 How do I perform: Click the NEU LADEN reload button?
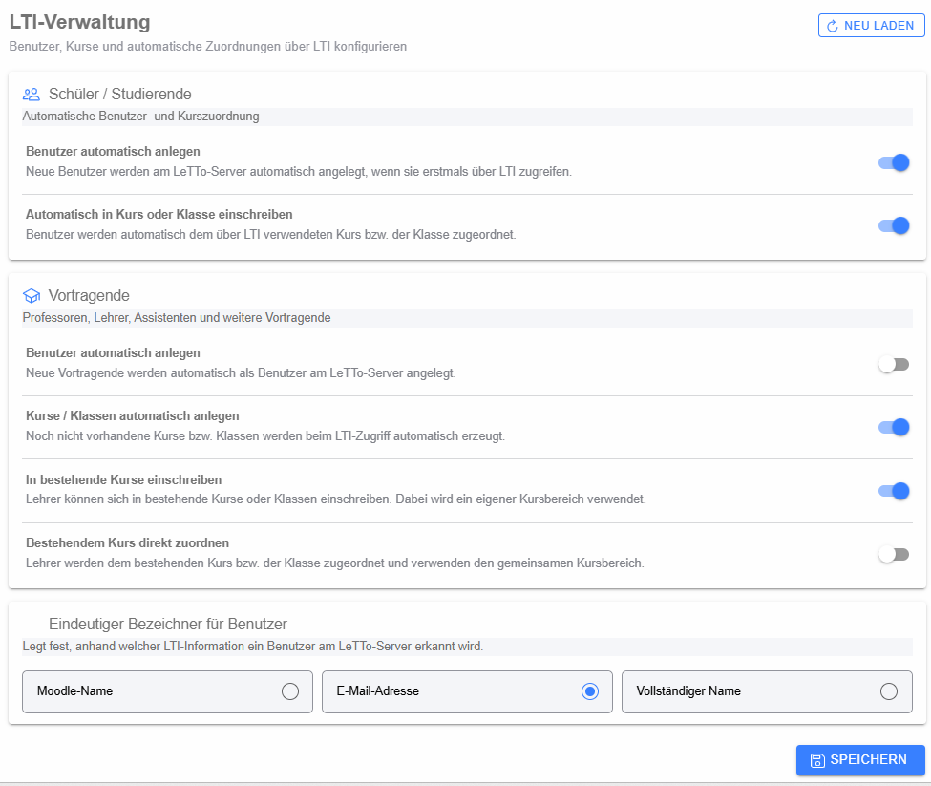[871, 26]
